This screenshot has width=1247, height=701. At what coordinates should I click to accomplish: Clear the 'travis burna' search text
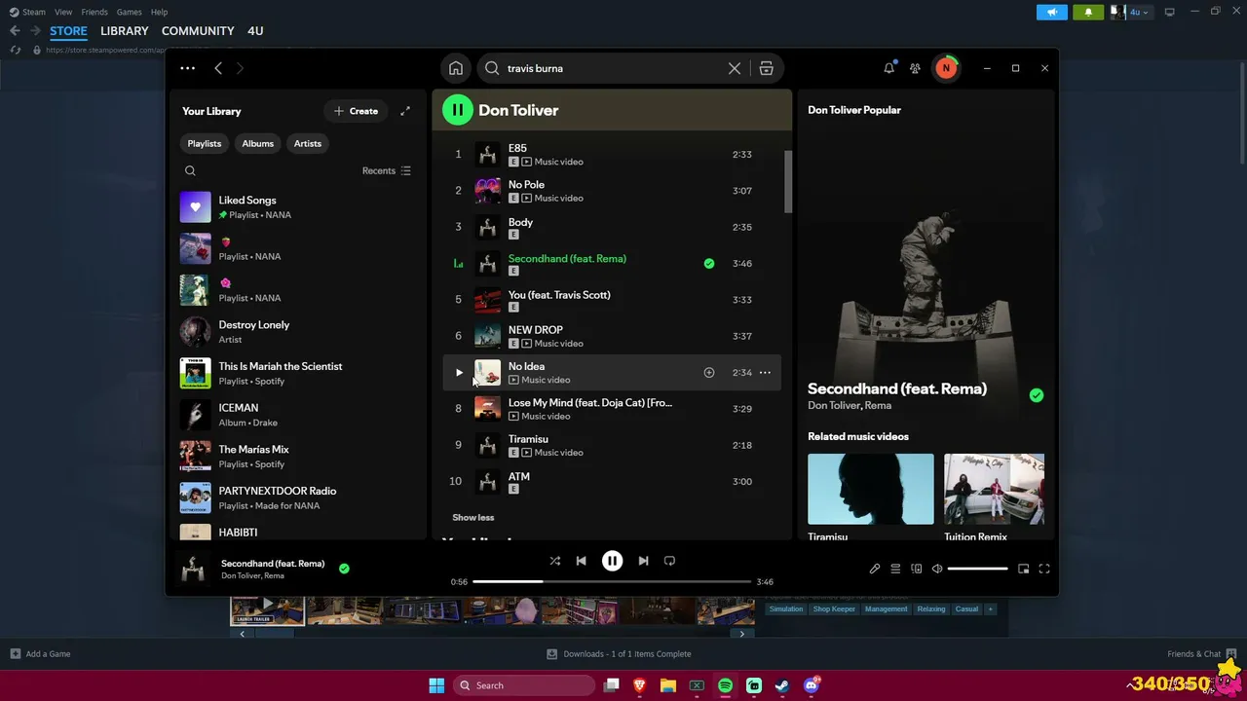point(735,68)
